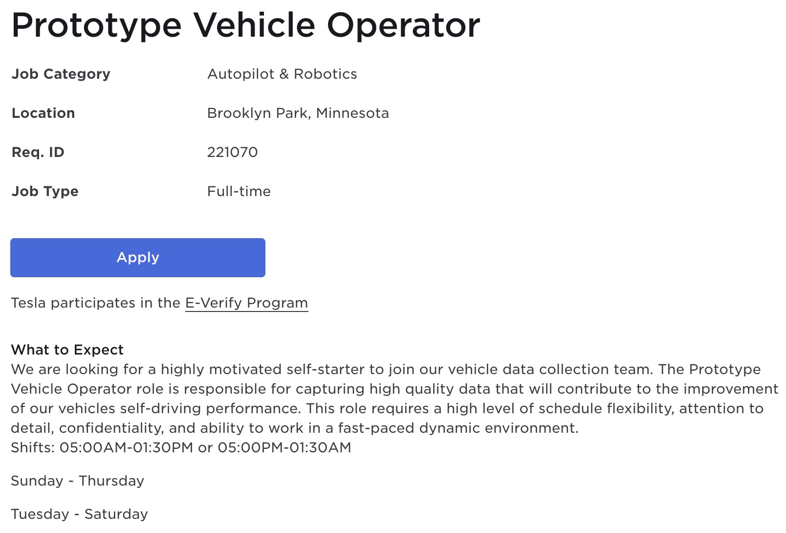Open the E-Verify Program link

pos(246,303)
